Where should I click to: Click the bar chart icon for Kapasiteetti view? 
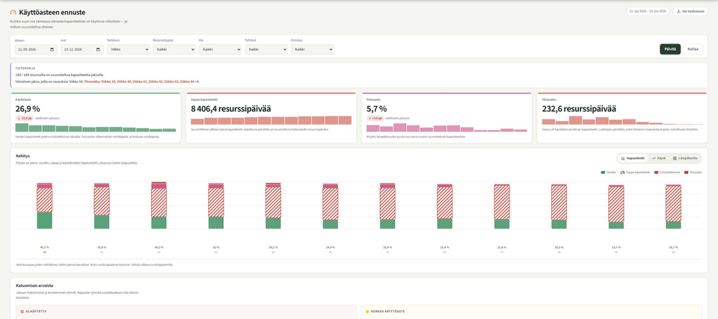(x=623, y=158)
